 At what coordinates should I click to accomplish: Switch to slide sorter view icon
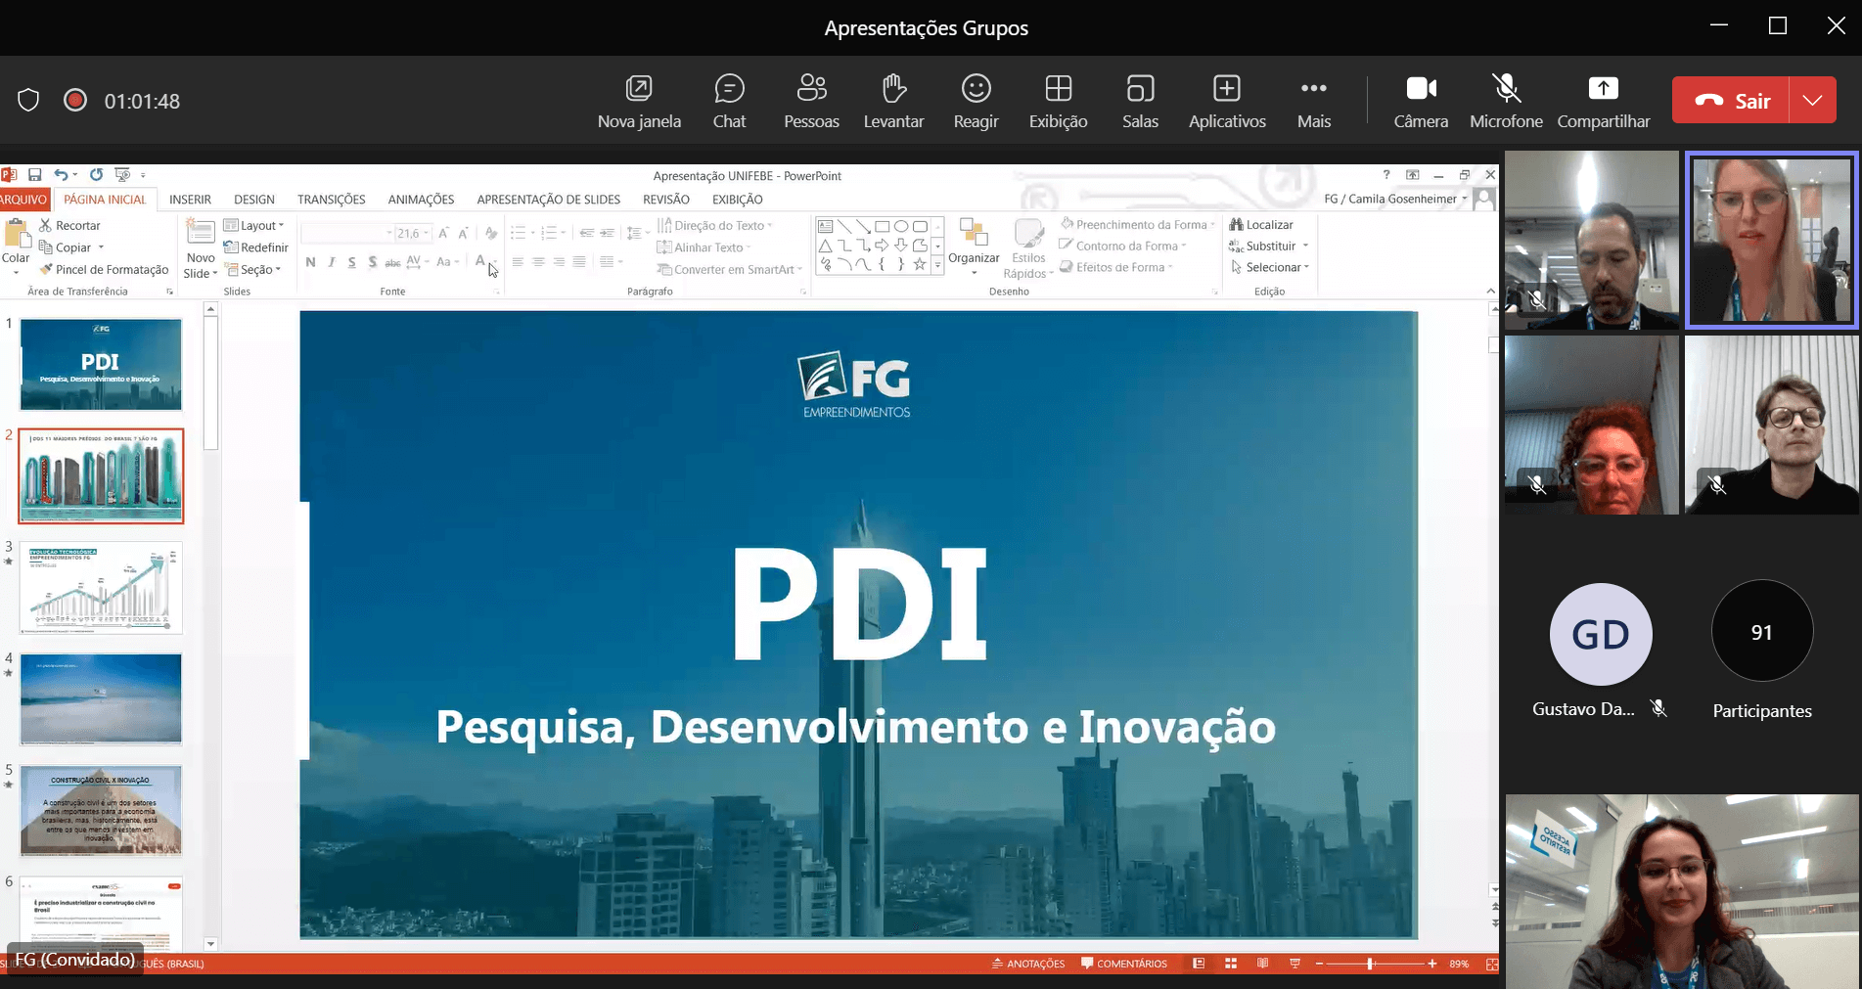tap(1231, 964)
